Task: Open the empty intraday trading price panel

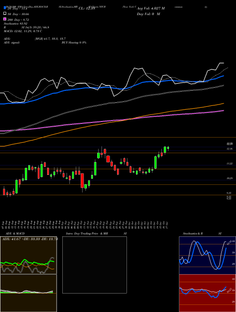Action: coord(94,265)
